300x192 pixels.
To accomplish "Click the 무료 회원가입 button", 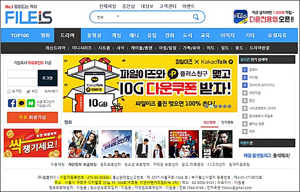I will [32, 117].
